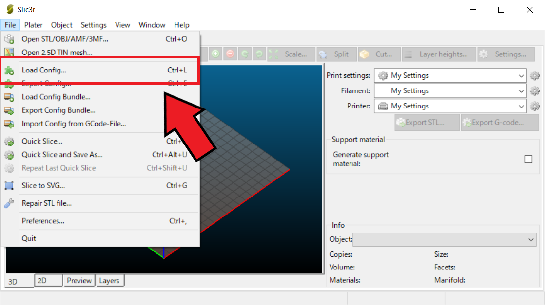
Task: Click the "Generate support material:" label text
Action: tap(361, 159)
